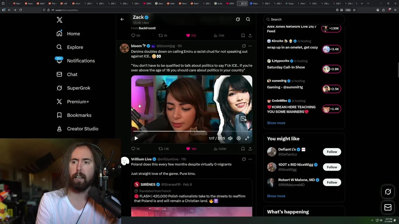
Task: Open a new browser tab with plus
Action: click(x=362, y=3)
